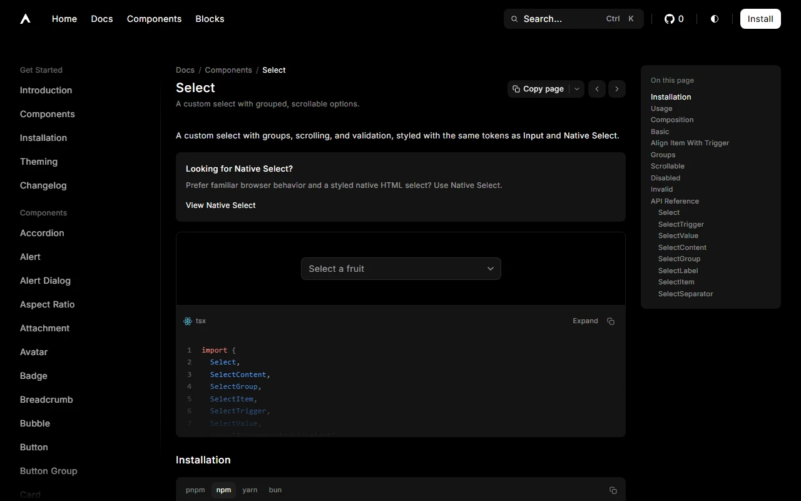Click the Install button
Screen dimensions: 801x501
[x=760, y=19]
